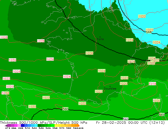Click the '(12+12)' forecast run text
The width and height of the screenshot is (168, 129).
[157, 123]
